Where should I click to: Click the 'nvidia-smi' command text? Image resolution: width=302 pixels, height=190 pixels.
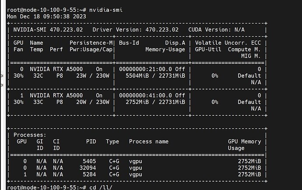[x=106, y=10]
